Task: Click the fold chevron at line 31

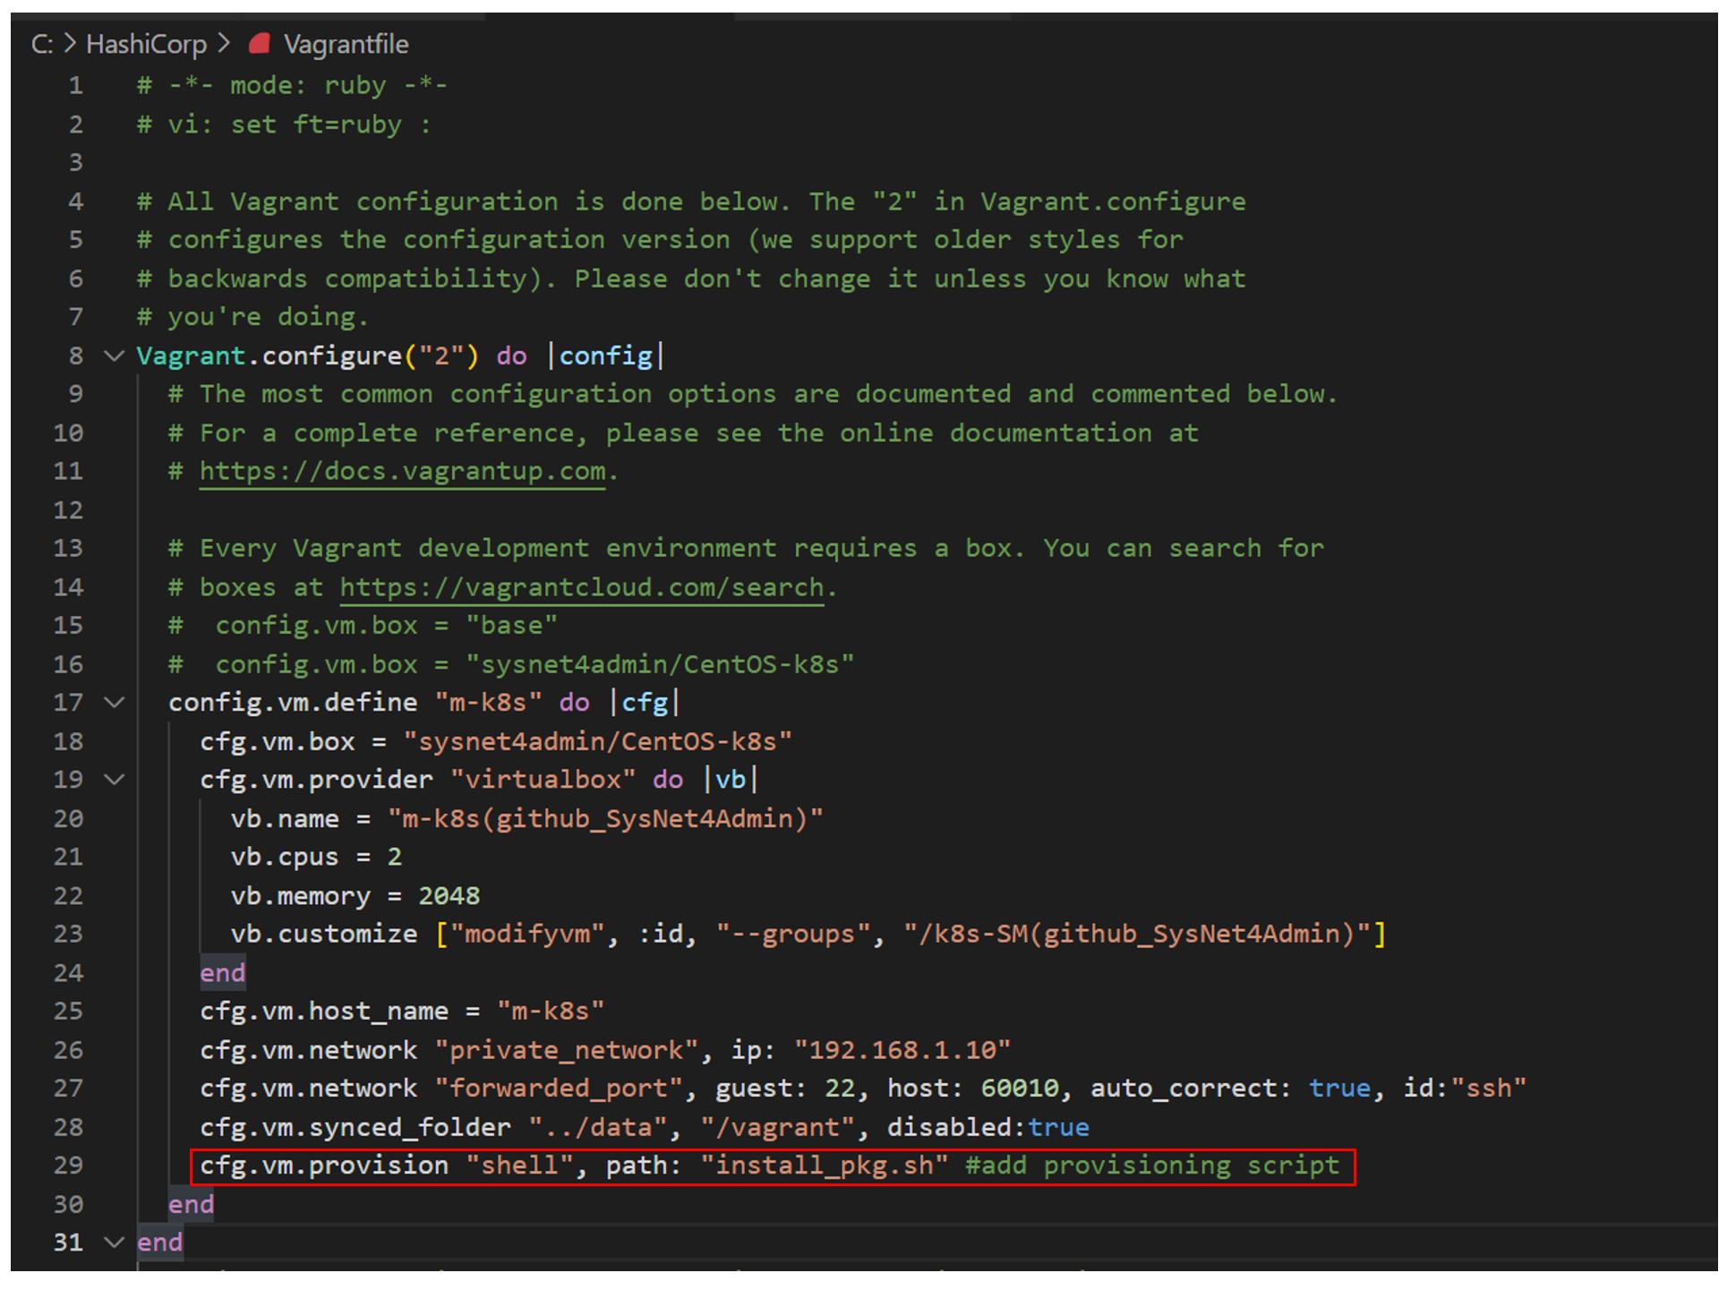Action: click(x=114, y=1242)
